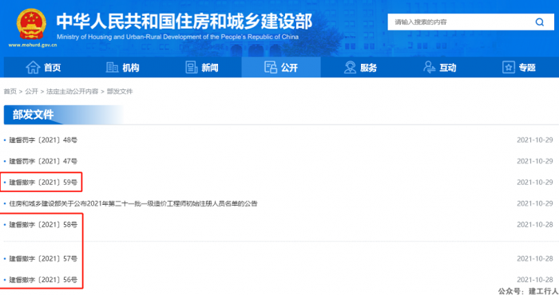Click the 中华人民共和国住房和城乡建设部 site title
The image size is (559, 295).
(184, 21)
